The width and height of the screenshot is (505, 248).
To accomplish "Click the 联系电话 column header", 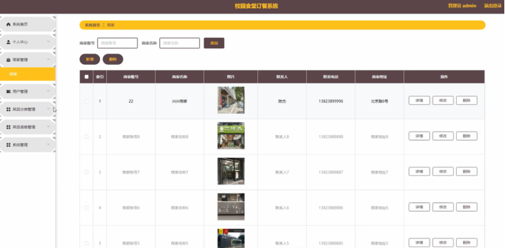I will point(330,77).
